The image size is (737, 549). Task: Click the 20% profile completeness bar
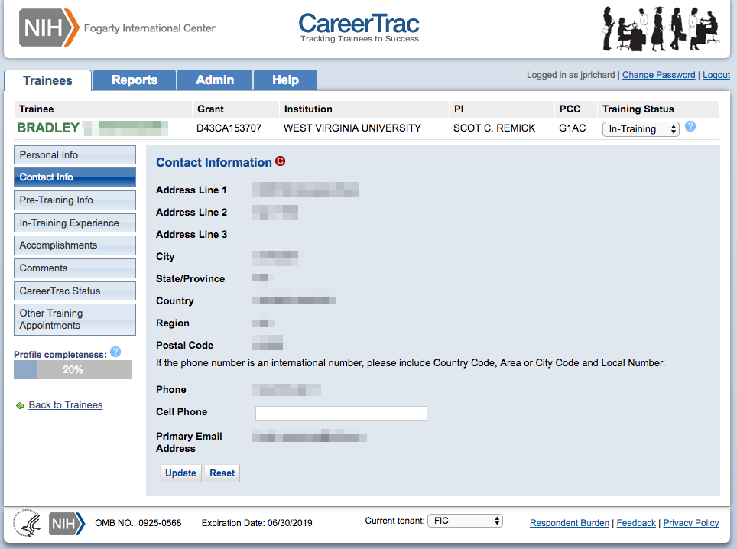(x=73, y=370)
